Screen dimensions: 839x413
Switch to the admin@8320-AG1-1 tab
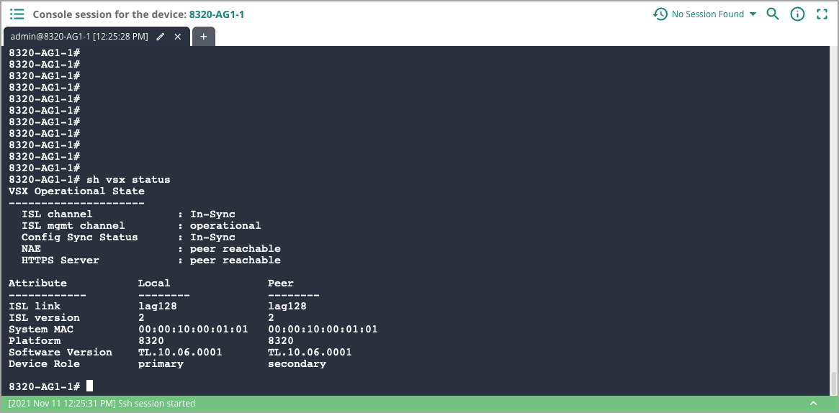pos(79,36)
